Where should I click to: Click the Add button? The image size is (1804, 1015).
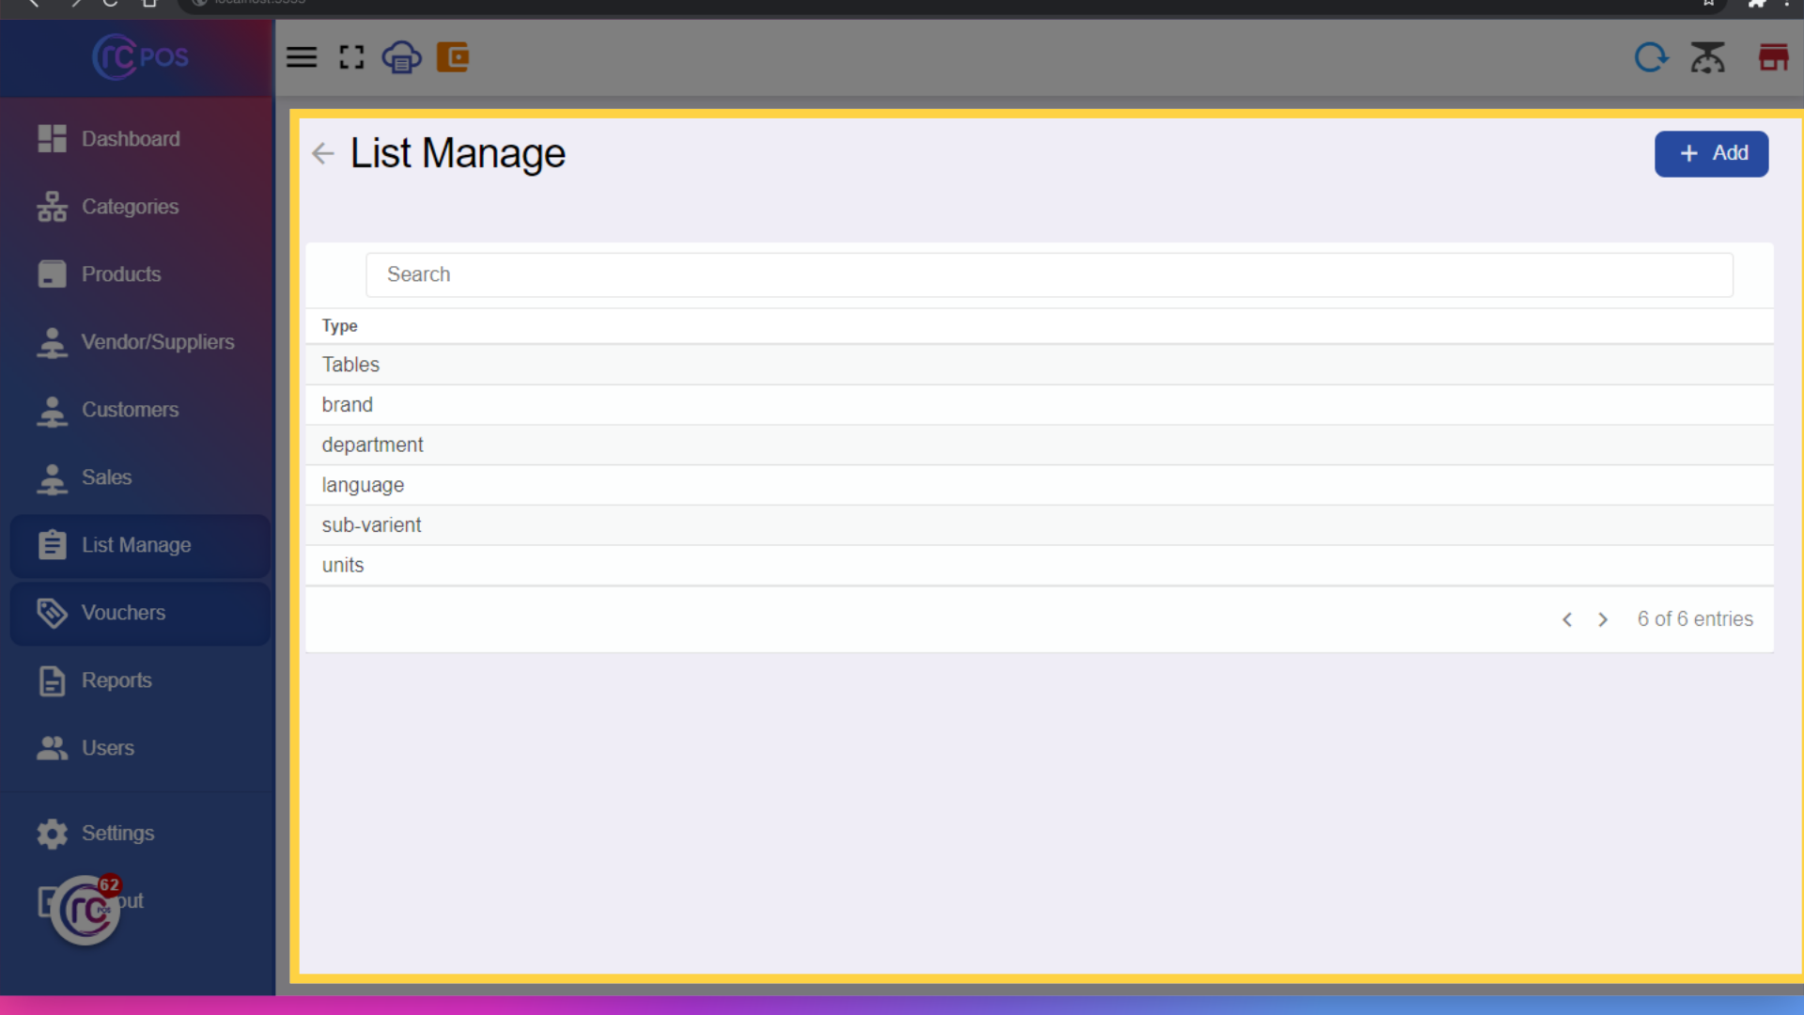1711,153
